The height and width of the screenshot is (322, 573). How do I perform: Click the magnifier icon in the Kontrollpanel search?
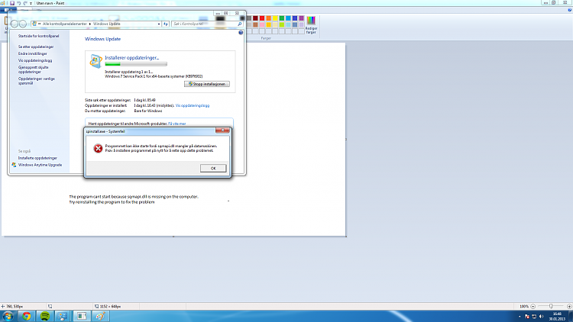tap(240, 24)
